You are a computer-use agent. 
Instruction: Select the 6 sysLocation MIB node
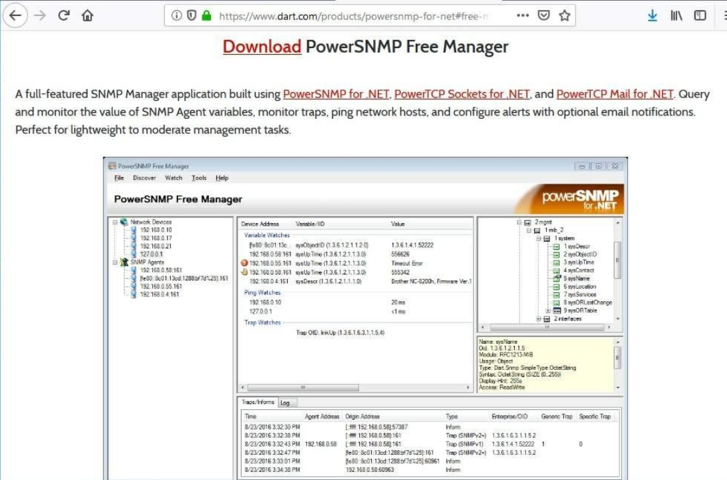click(579, 286)
